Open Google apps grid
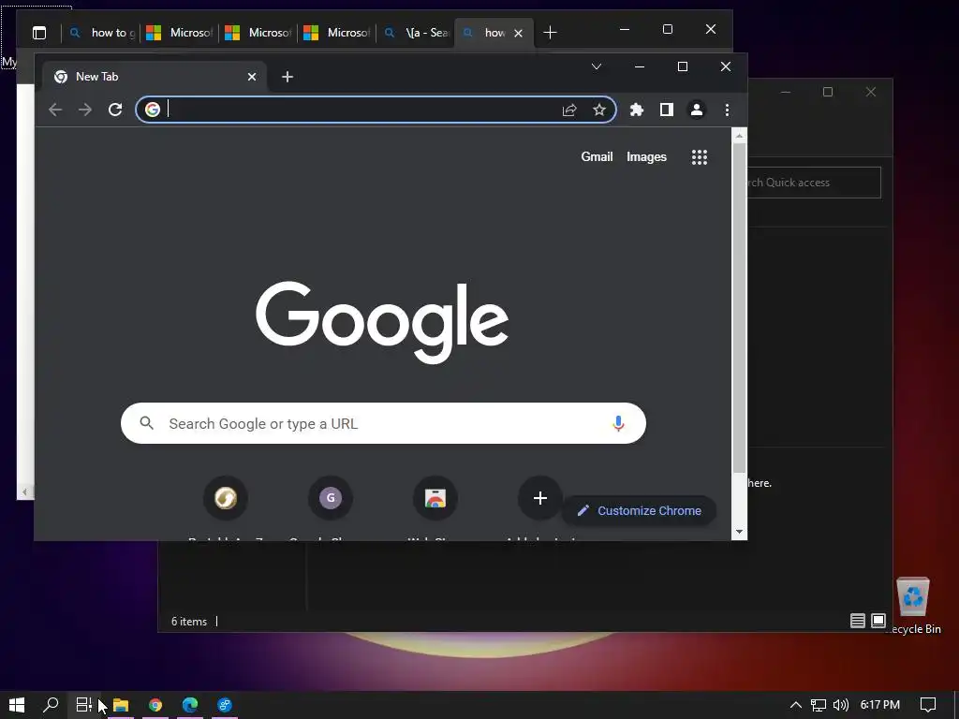959x719 pixels. pos(699,157)
